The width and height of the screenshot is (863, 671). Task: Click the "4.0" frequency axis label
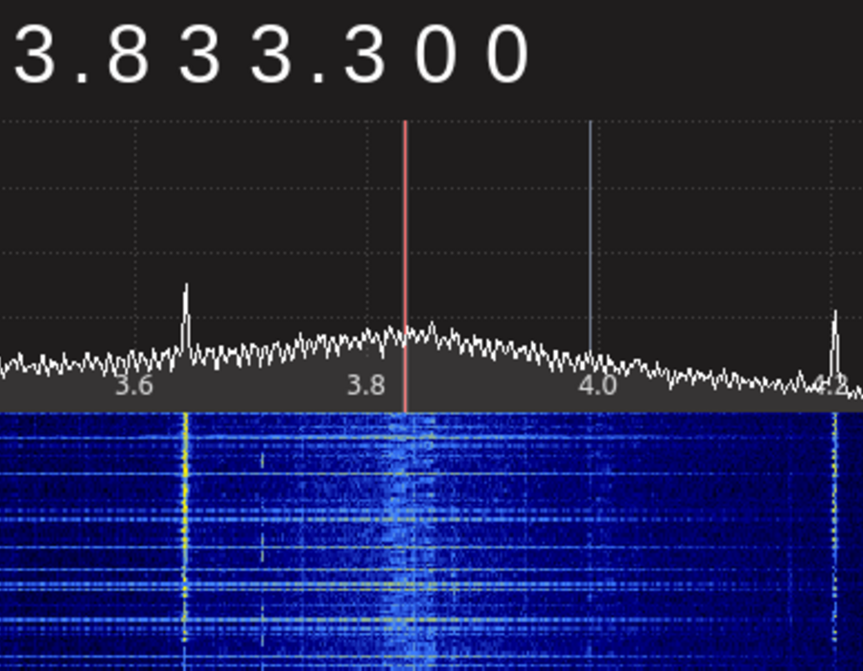[597, 385]
